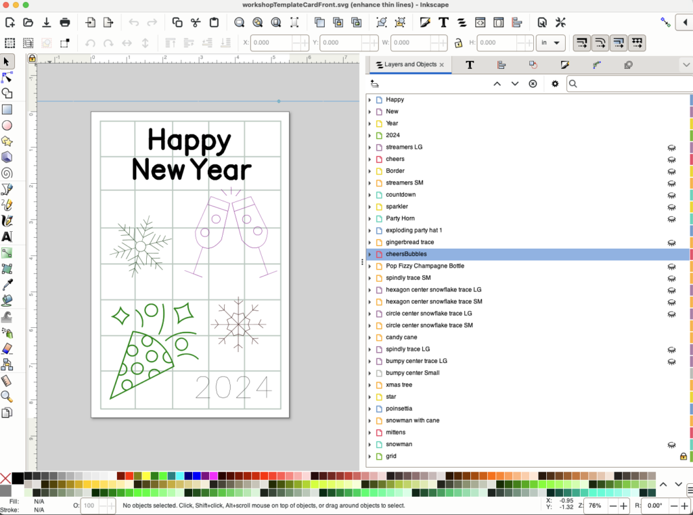
Task: Select the Spiral tool
Action: click(x=7, y=173)
